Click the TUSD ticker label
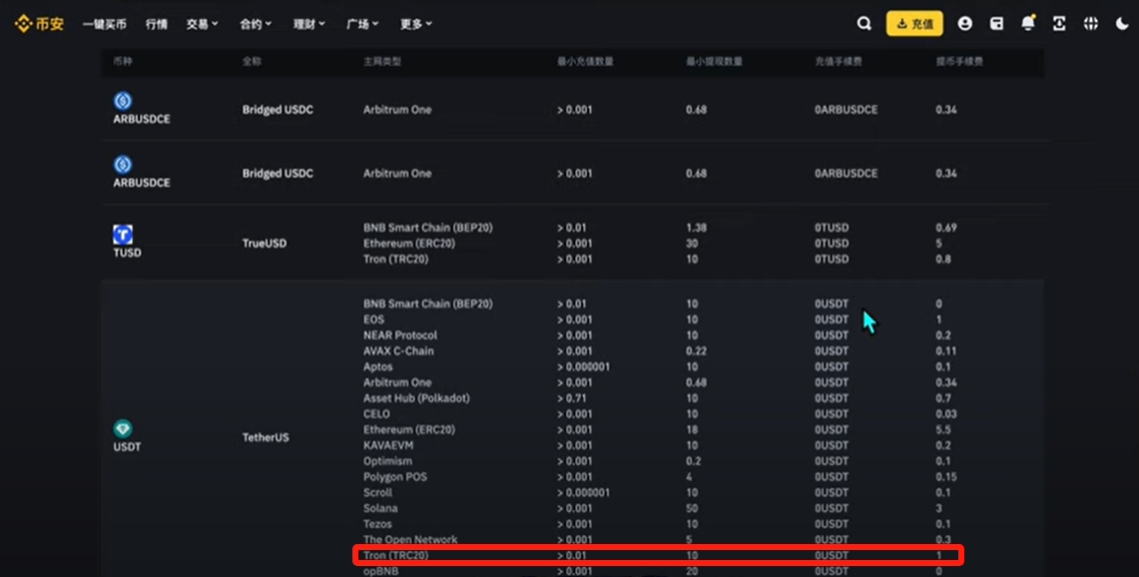Viewport: 1139px width, 577px height. click(x=127, y=253)
